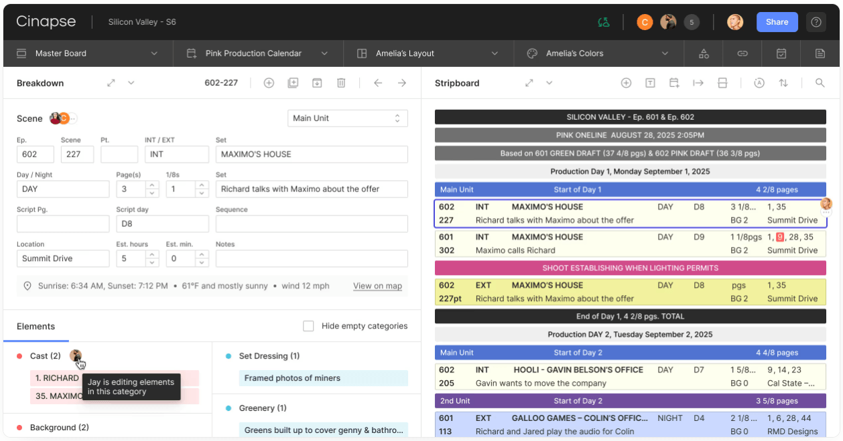Click the Script day field D8
The image size is (843, 441).
[162, 224]
